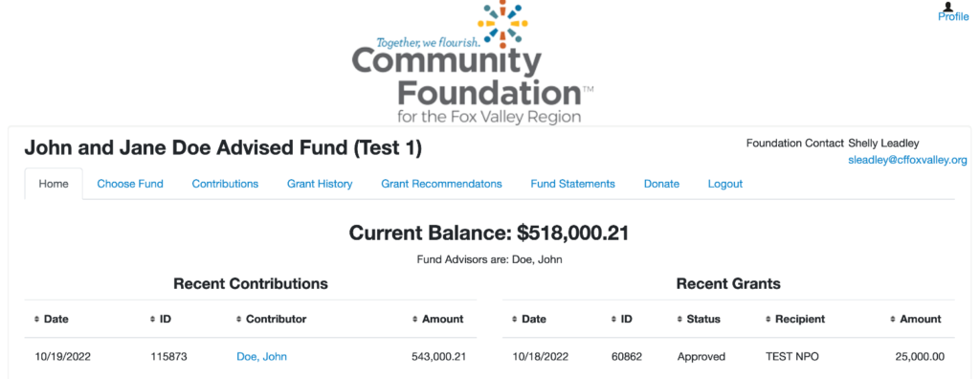
Task: Go to the Grant Recommendatons tab
Action: (442, 184)
